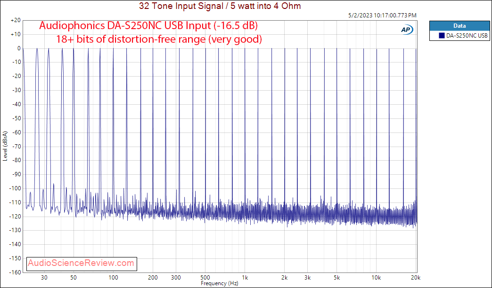Click the "32 Tone Input Signal / 5 watt into 4 Ohm" title
Viewport: 492px width, 288px height.
220,6
